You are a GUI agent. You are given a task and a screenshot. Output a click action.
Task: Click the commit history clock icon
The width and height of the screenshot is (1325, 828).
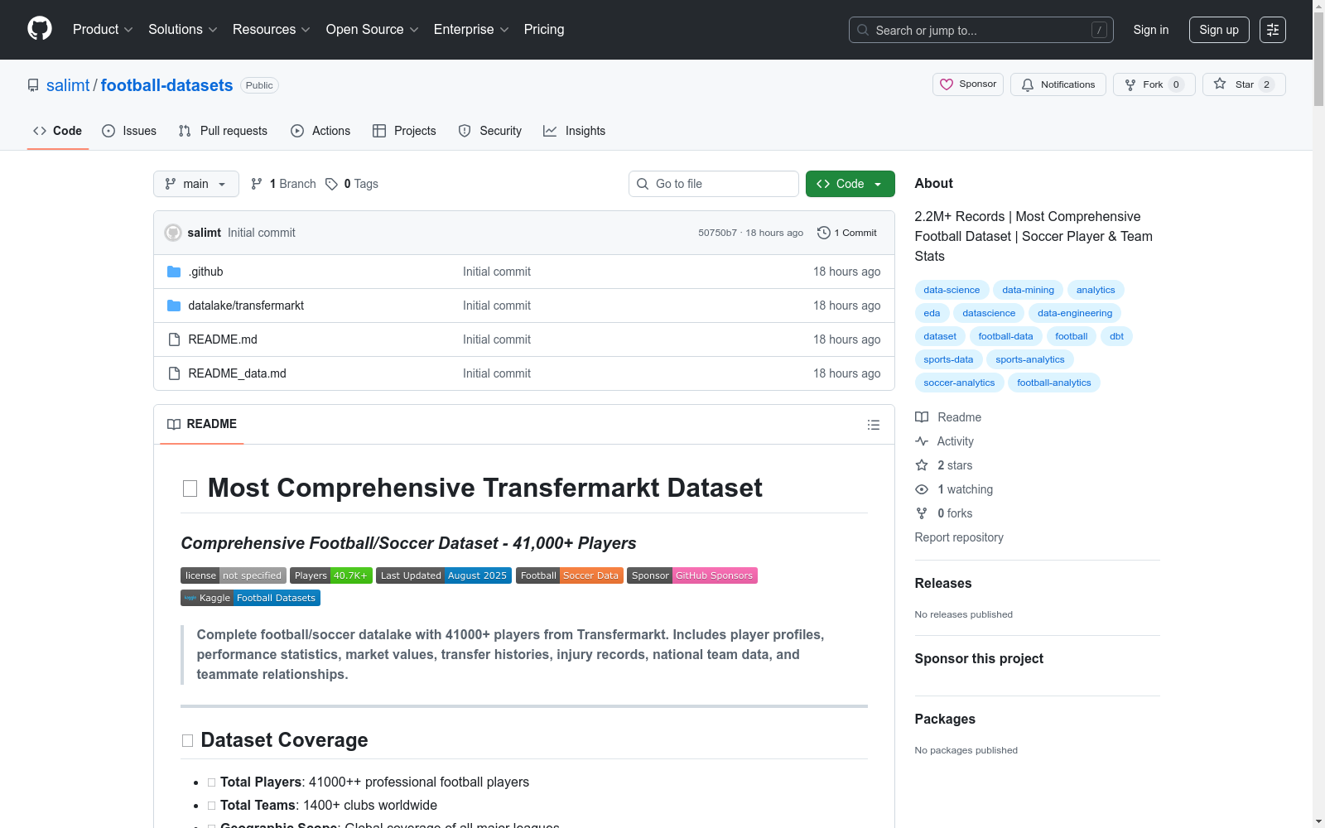(823, 233)
